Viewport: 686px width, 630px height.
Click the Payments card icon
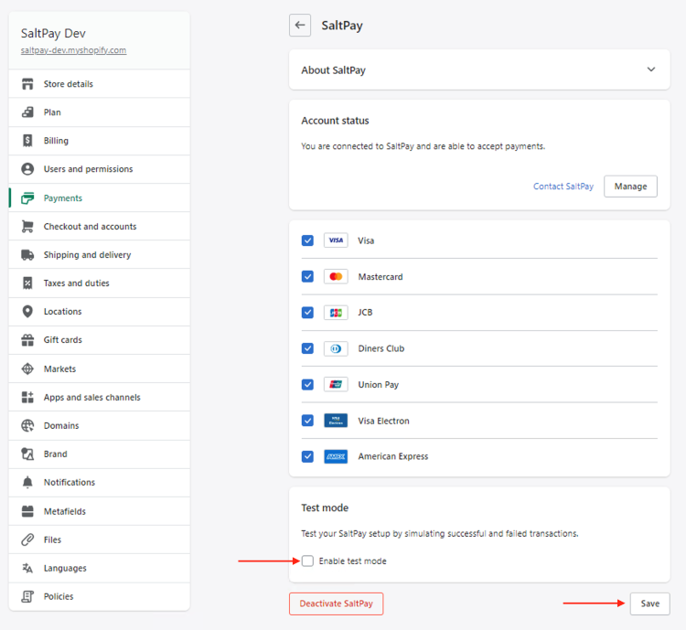pos(27,198)
